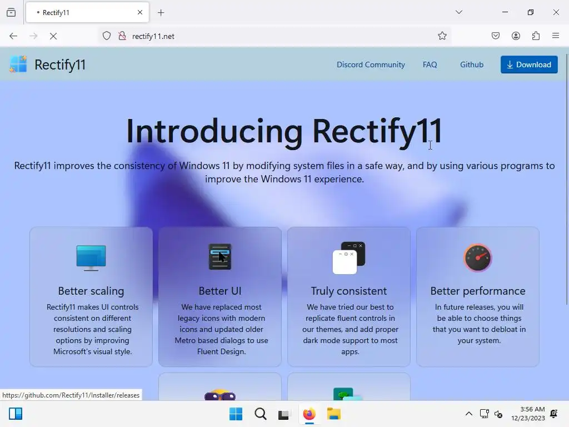Image resolution: width=569 pixels, height=427 pixels.
Task: Open the Extensions panel
Action: pyautogui.click(x=536, y=36)
